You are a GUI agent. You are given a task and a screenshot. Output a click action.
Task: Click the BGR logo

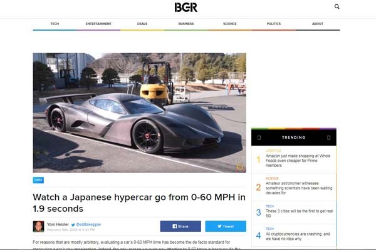[186, 7]
